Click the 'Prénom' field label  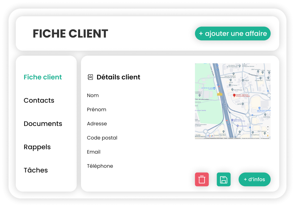97,110
